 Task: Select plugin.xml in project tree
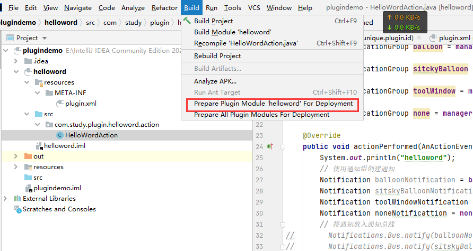click(81, 104)
